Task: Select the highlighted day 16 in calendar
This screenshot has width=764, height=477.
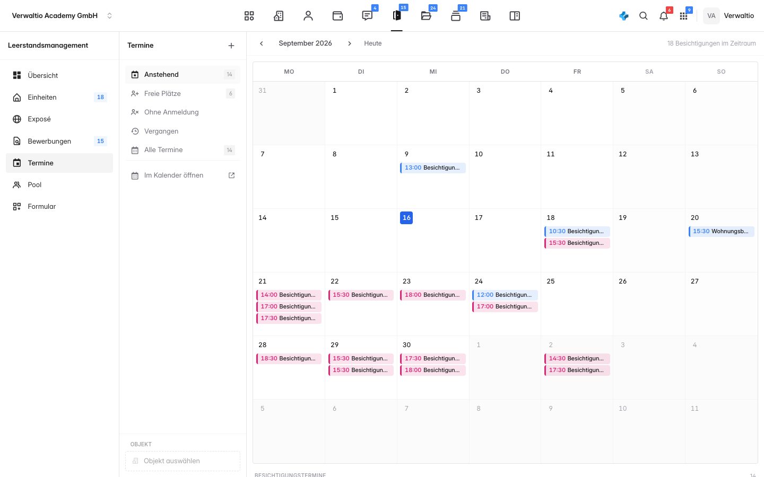Action: 406,218
